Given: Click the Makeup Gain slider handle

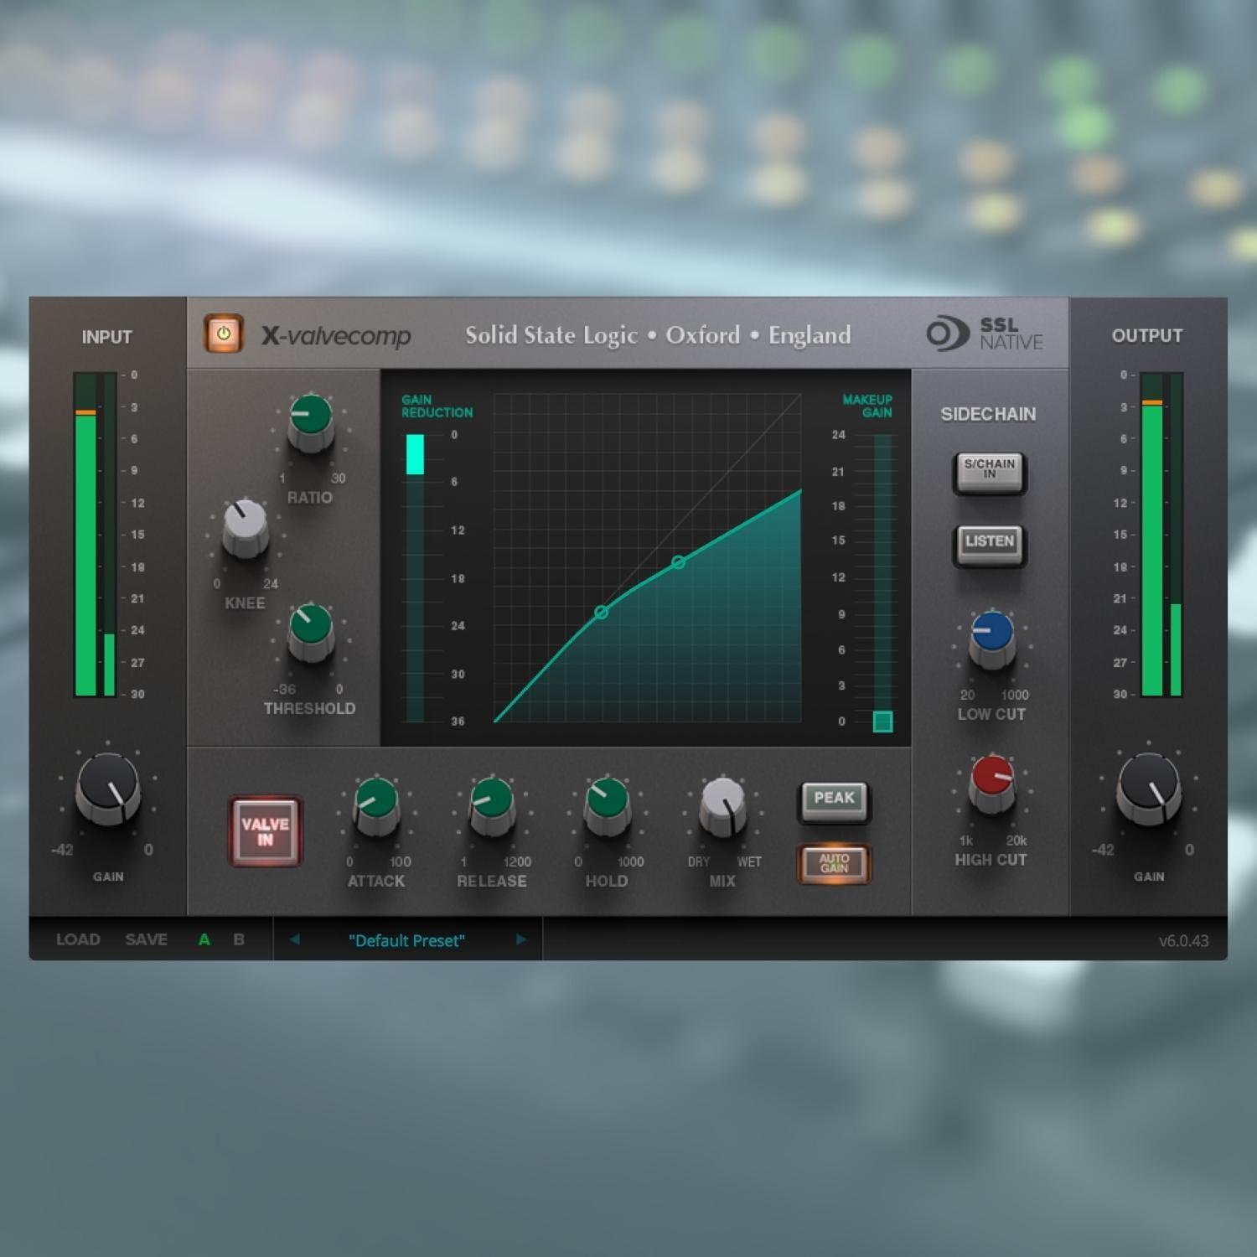Looking at the screenshot, I should point(882,721).
